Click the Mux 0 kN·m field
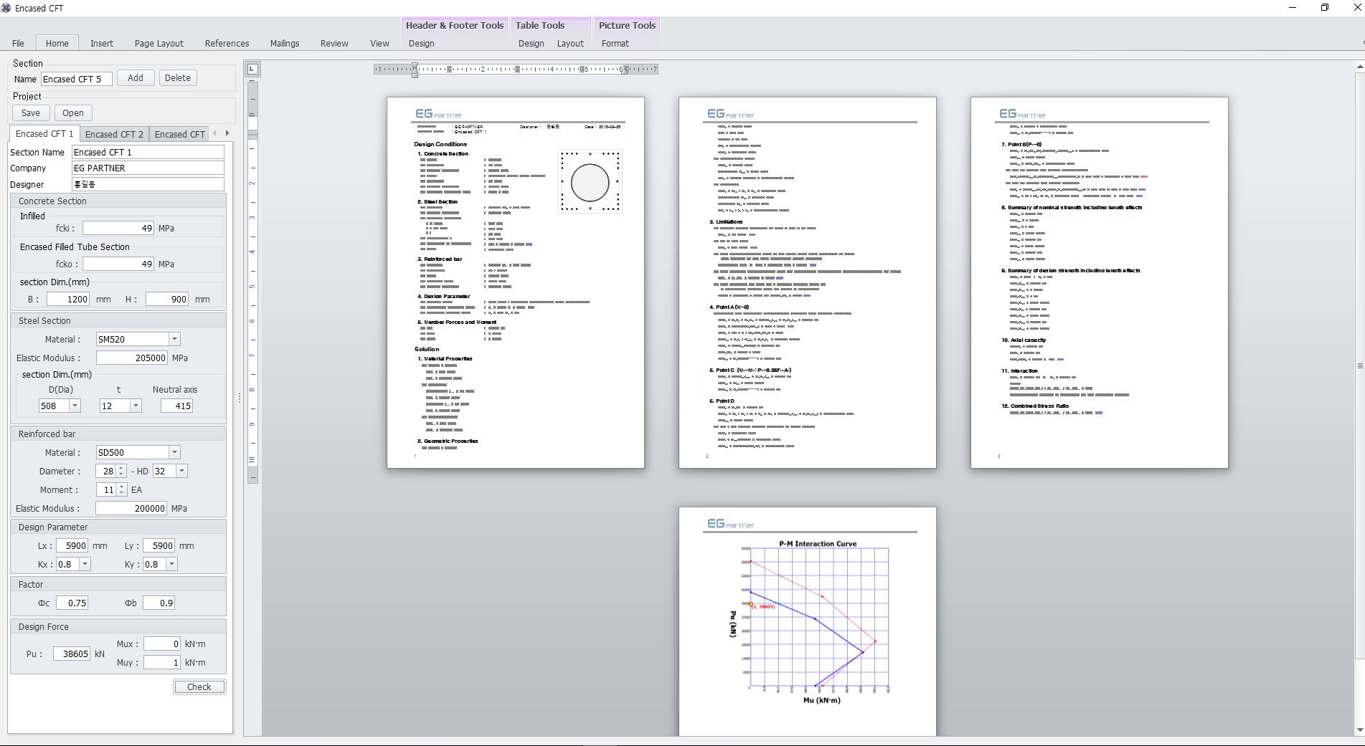This screenshot has height=746, width=1365. pyautogui.click(x=162, y=644)
